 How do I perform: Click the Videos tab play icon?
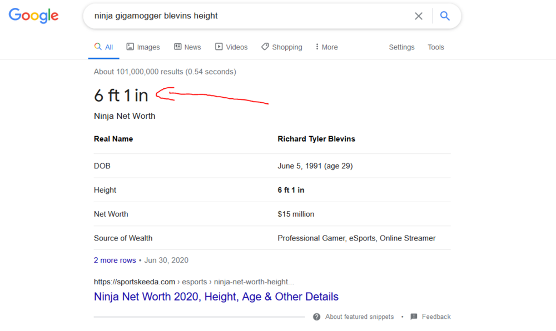coord(219,47)
